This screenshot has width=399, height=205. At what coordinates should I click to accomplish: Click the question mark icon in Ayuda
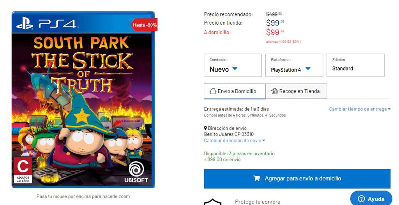tap(361, 199)
